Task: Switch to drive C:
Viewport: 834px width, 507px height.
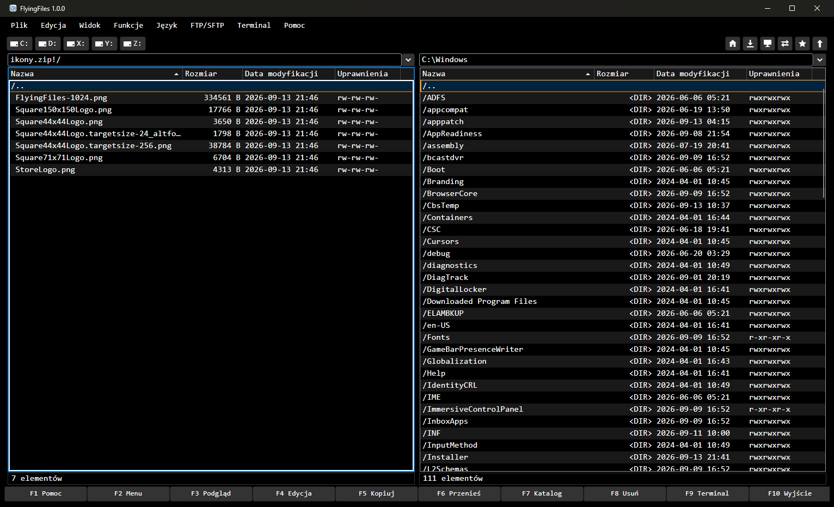Action: [x=20, y=44]
